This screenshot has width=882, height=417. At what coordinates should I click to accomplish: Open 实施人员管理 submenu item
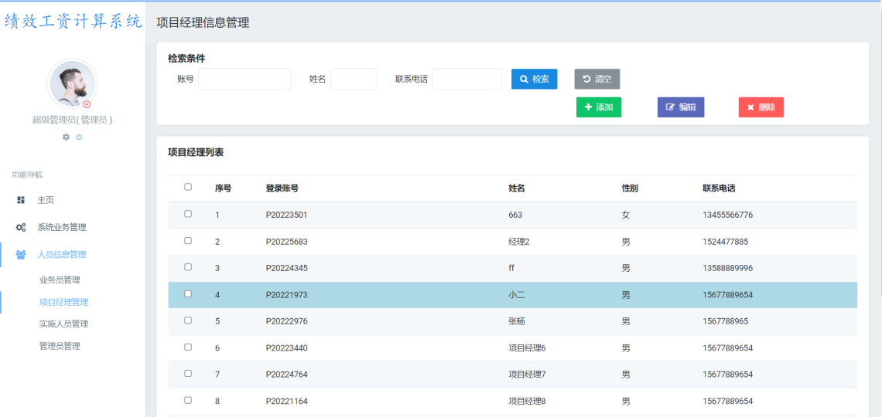[63, 324]
